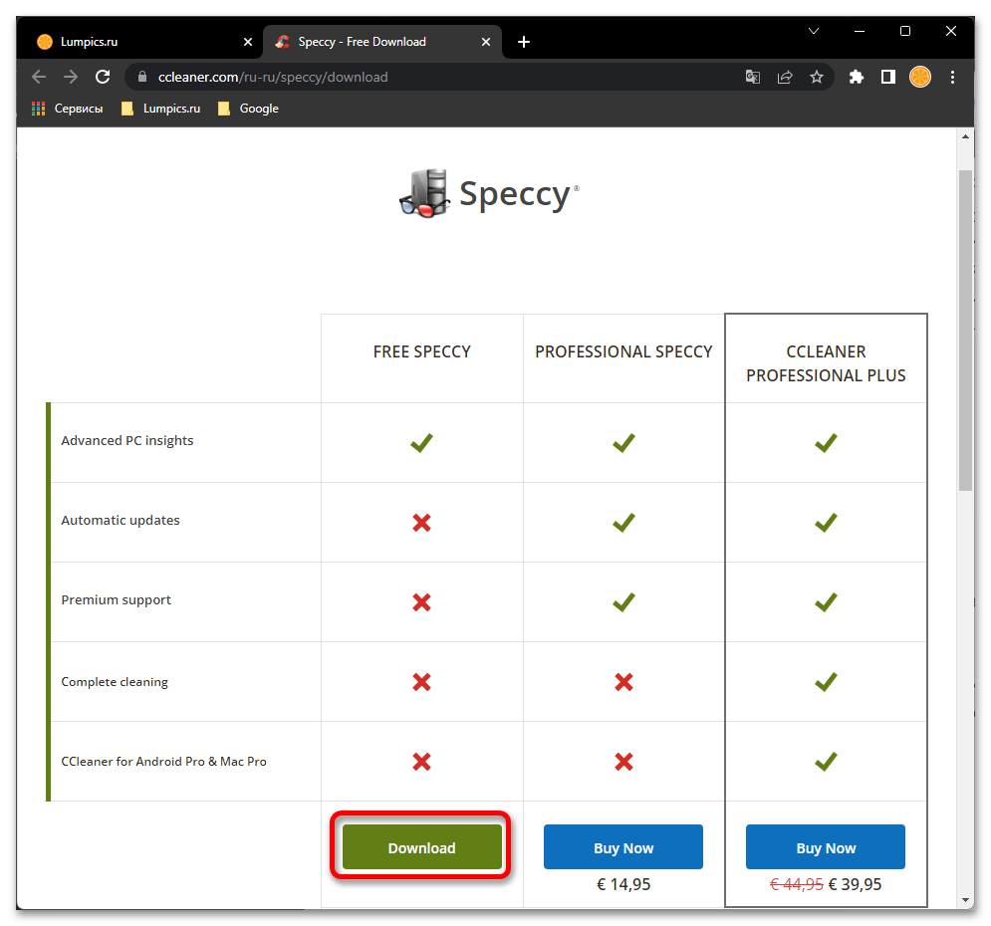Screen dimensions: 991x926
Task: Close the Lumpics.ru tab
Action: click(248, 42)
